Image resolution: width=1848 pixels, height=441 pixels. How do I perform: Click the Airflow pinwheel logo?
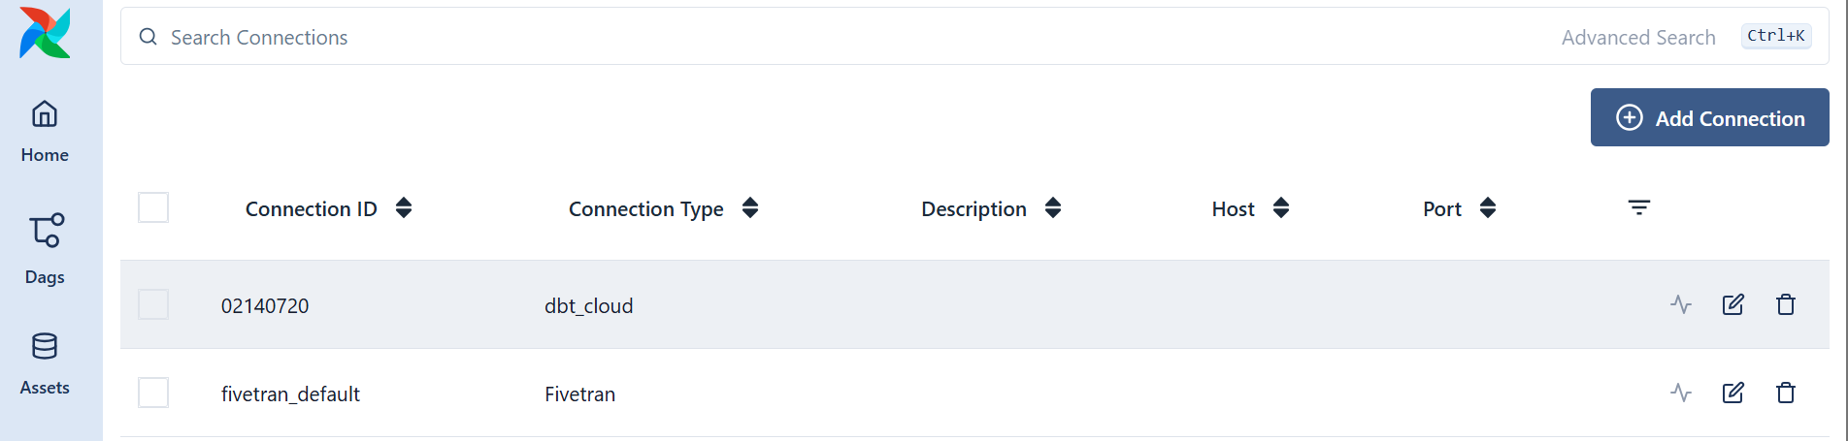[x=45, y=33]
